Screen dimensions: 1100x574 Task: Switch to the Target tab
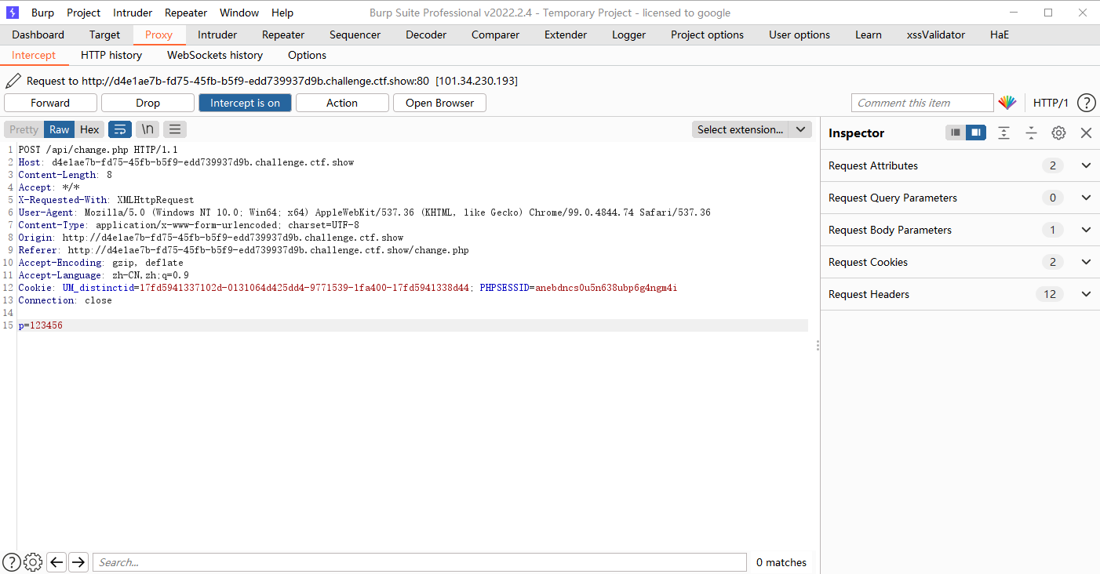point(104,35)
